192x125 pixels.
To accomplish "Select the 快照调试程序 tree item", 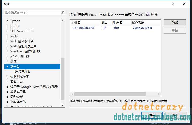I will click(20, 77).
